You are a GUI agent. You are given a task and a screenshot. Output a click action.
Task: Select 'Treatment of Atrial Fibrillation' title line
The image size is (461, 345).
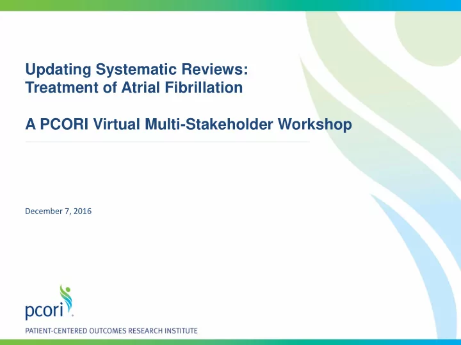coord(134,88)
